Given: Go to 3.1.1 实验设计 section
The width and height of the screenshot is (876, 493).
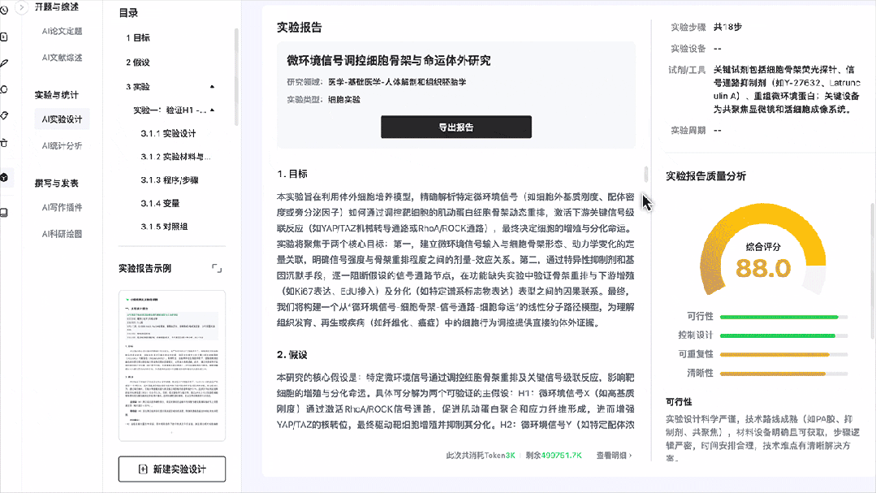Looking at the screenshot, I should 168,133.
